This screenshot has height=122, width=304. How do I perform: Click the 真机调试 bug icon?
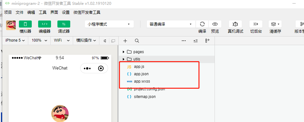(x=235, y=24)
